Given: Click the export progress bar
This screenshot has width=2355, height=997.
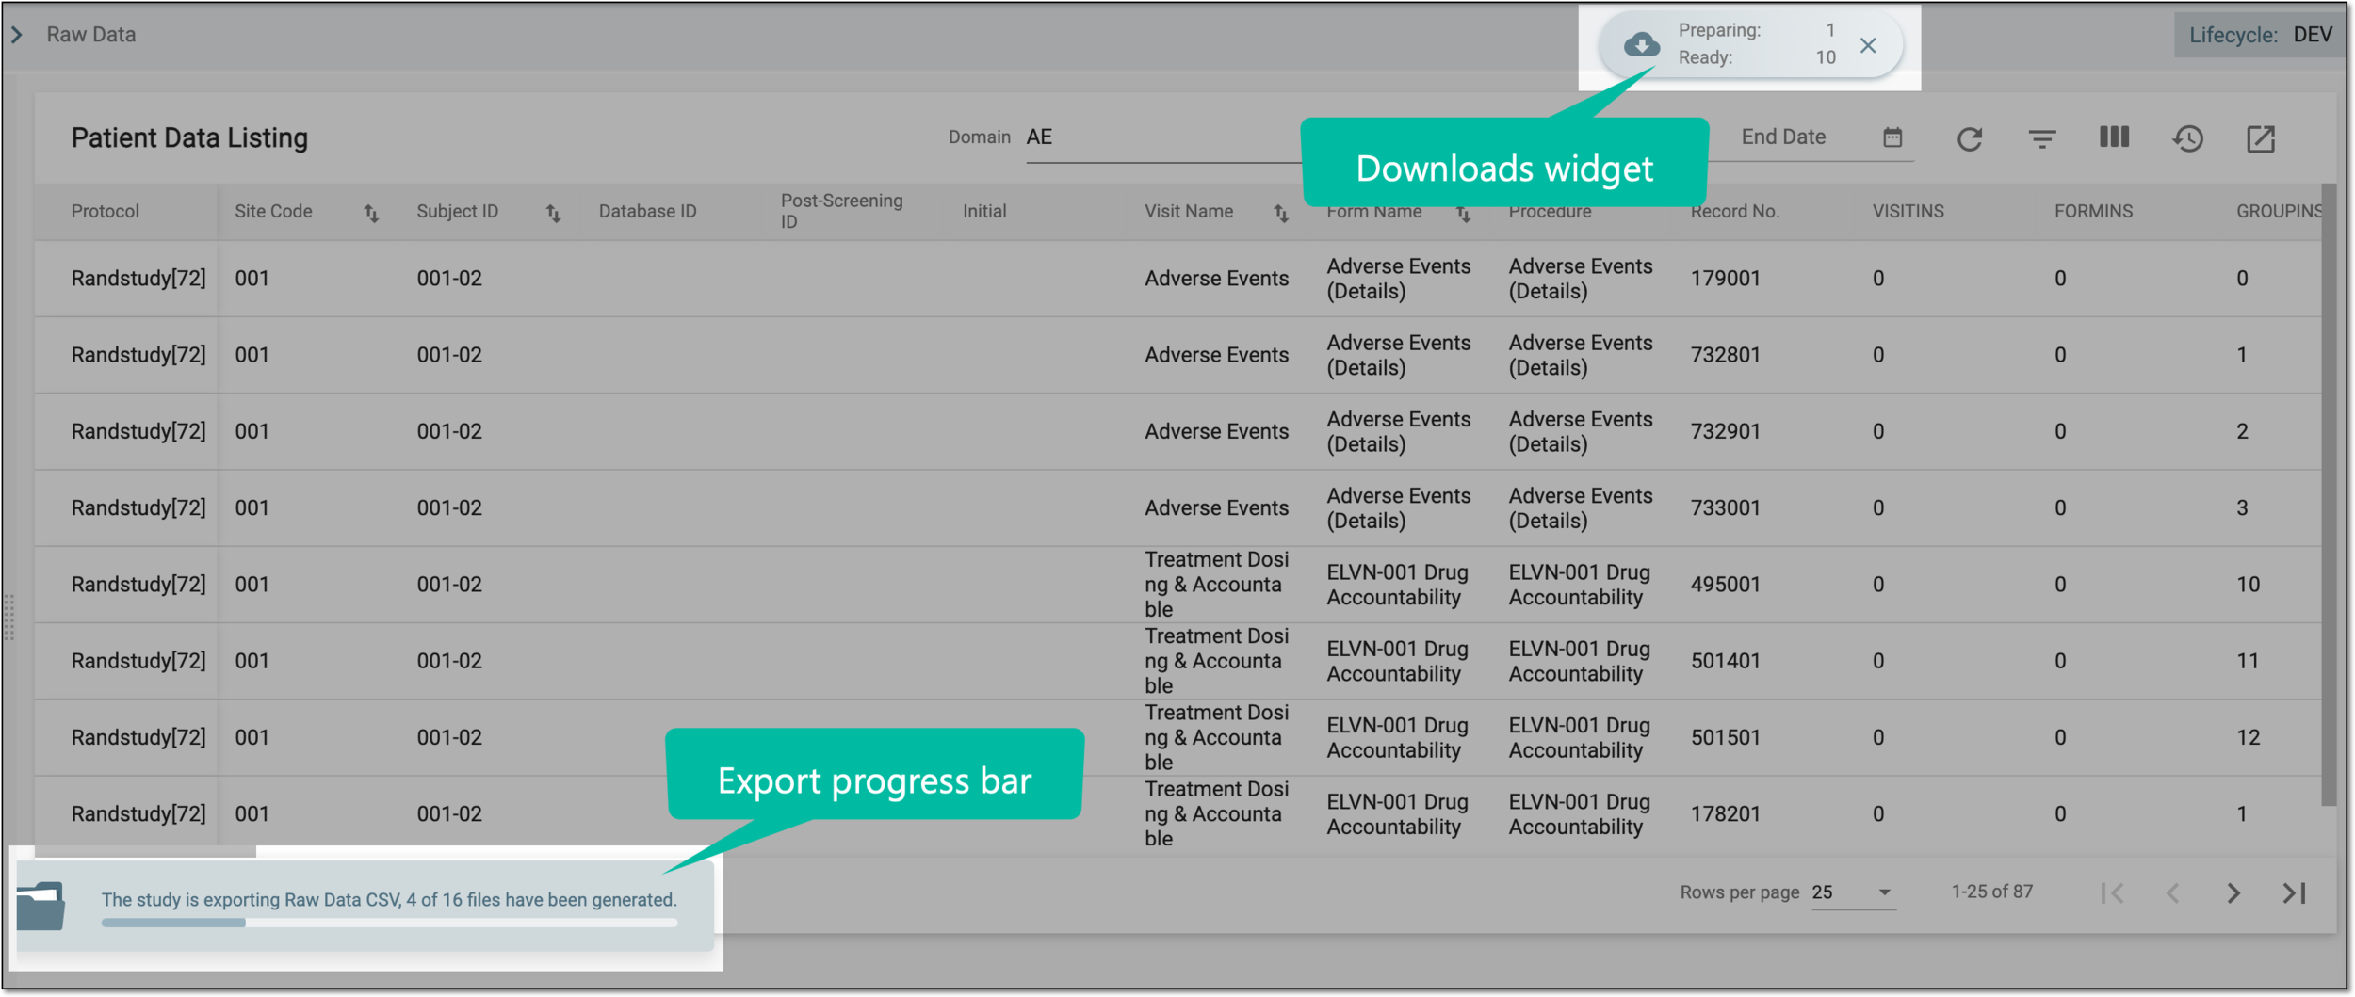Looking at the screenshot, I should click(x=389, y=924).
